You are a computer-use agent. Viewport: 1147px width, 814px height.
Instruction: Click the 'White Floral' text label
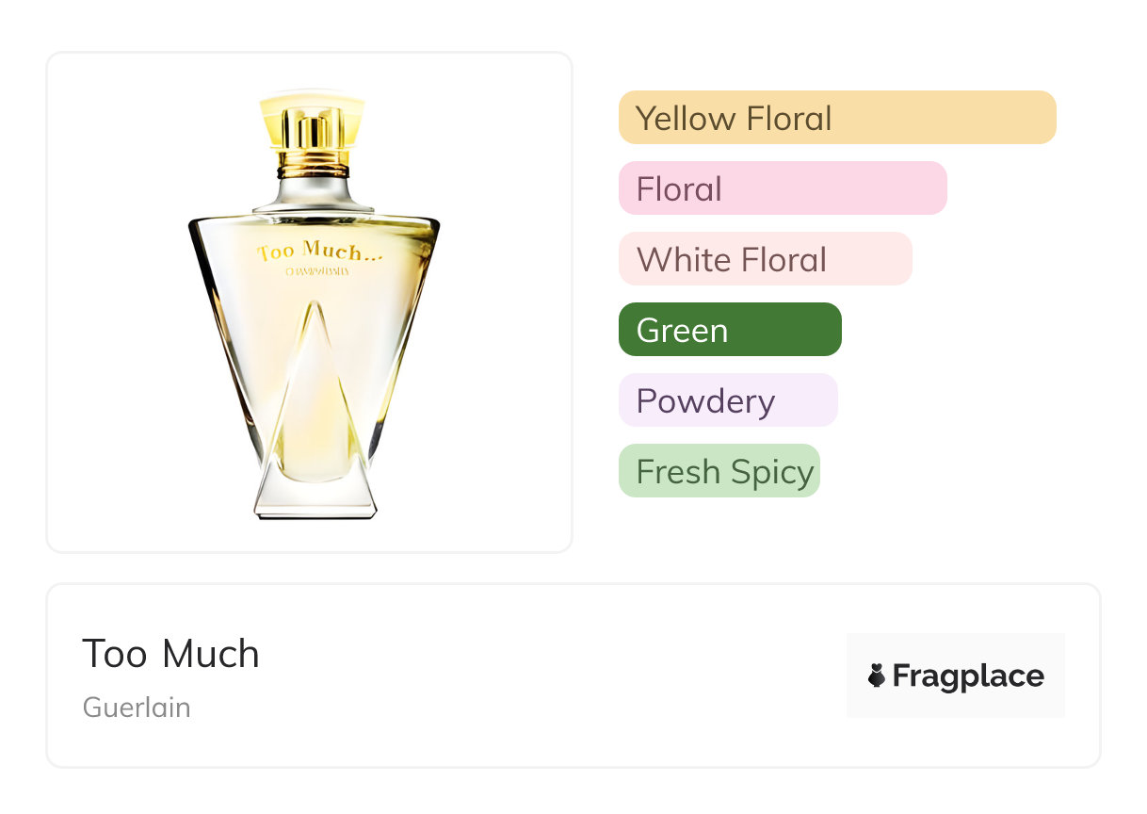(x=731, y=260)
